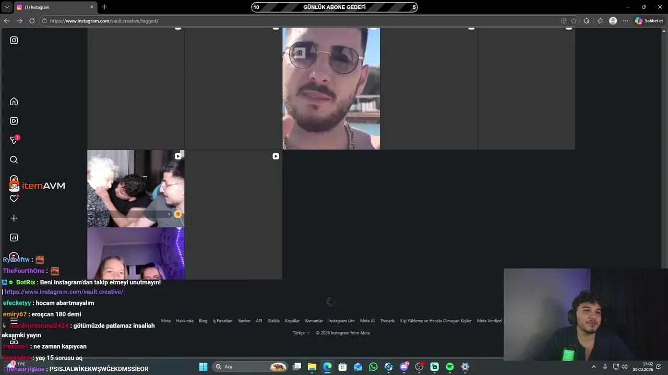The height and width of the screenshot is (375, 668).
Task: Open Discord from the taskbar
Action: pos(404,367)
